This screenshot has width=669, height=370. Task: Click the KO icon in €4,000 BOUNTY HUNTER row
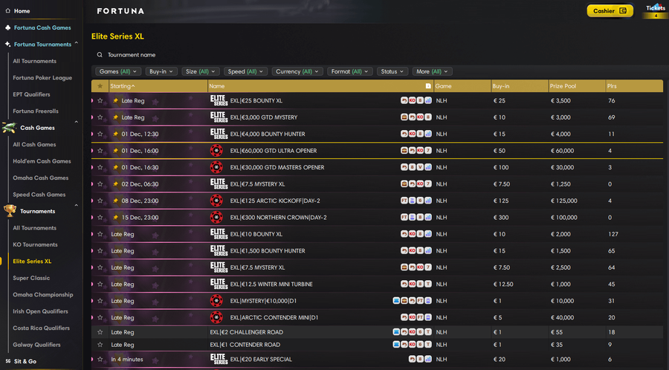[412, 134]
